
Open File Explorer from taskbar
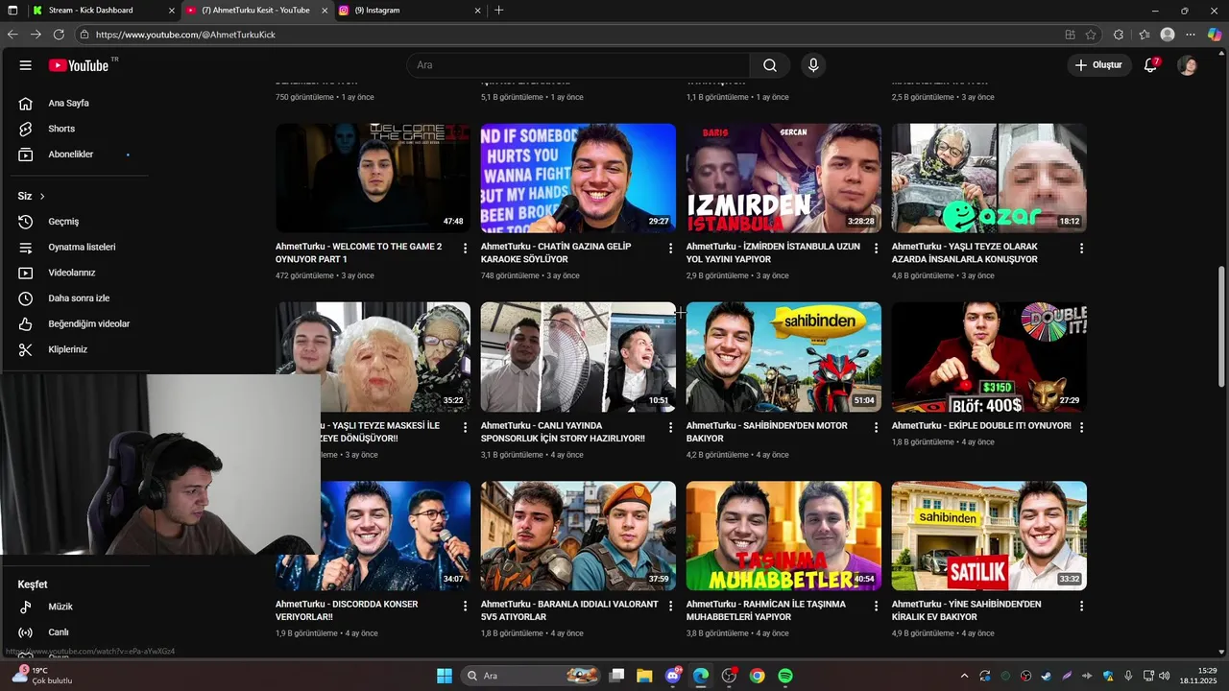coord(644,676)
